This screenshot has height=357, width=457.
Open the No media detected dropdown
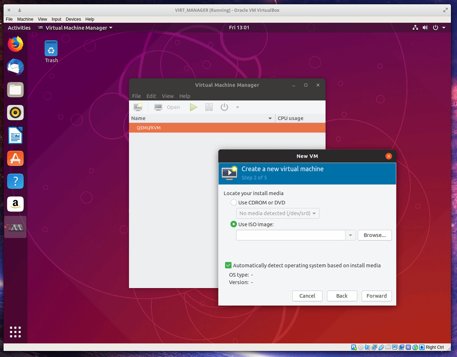[278, 213]
